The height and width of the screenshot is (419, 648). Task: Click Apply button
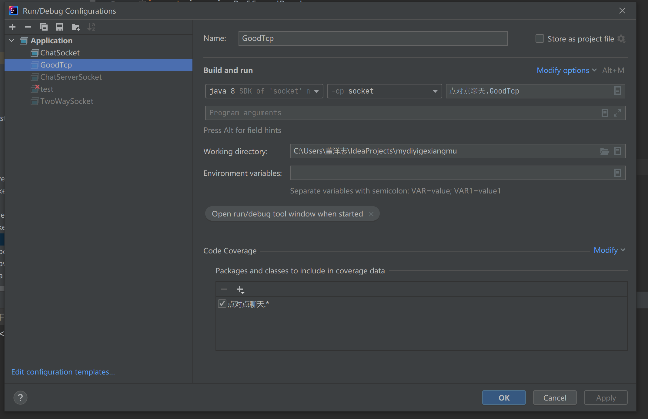[x=606, y=398]
